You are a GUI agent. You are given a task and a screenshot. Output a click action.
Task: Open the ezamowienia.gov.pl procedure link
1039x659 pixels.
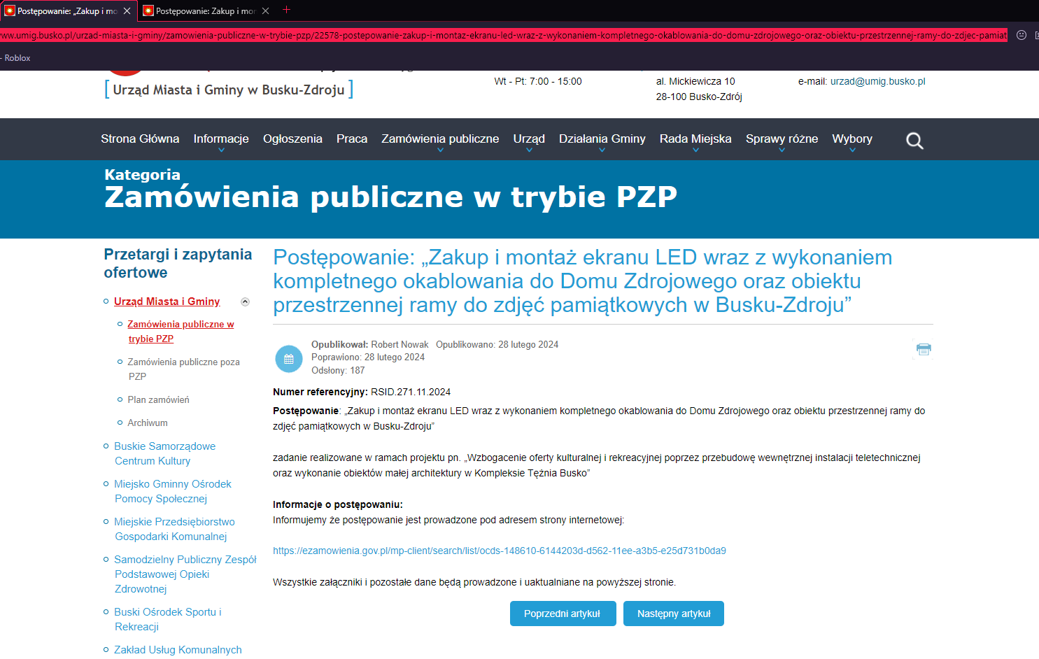[x=499, y=551]
